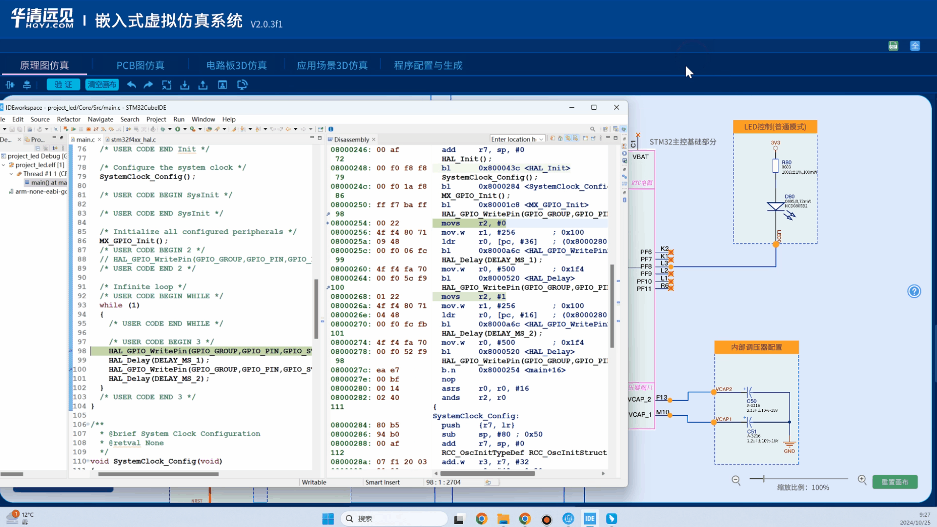
Task: Collapse the project_led.elf tree node
Action: (x=4, y=165)
